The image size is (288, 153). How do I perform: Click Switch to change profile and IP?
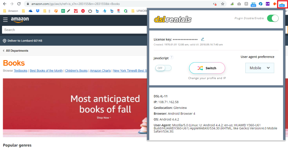pyautogui.click(x=207, y=68)
